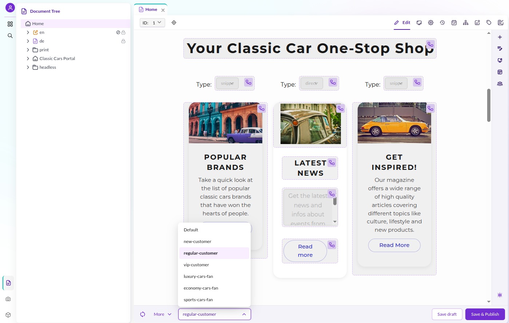Viewport: 509px width, 323px height.
Task: Click inheritance icon on the main headline
Action: coord(430,44)
